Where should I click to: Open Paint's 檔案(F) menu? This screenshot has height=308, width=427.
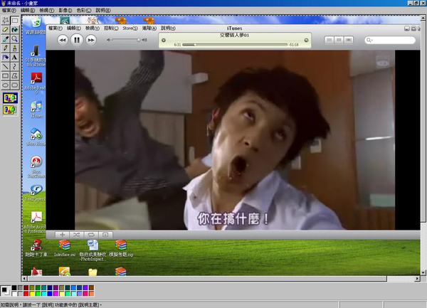[9, 11]
